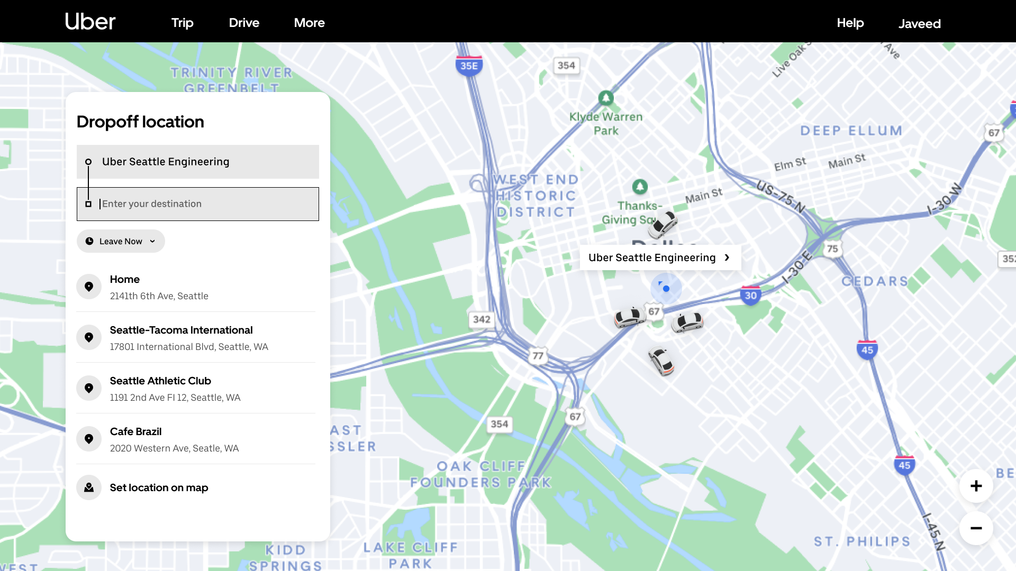Click the pin icon beside Home
This screenshot has height=571, width=1016.
[x=89, y=287]
